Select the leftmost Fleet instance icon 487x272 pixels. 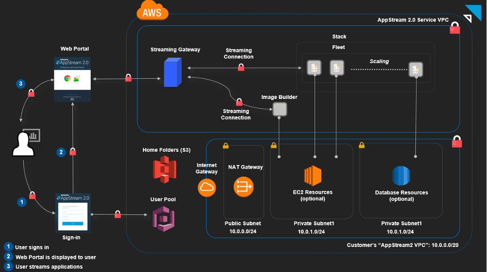pyautogui.click(x=314, y=67)
